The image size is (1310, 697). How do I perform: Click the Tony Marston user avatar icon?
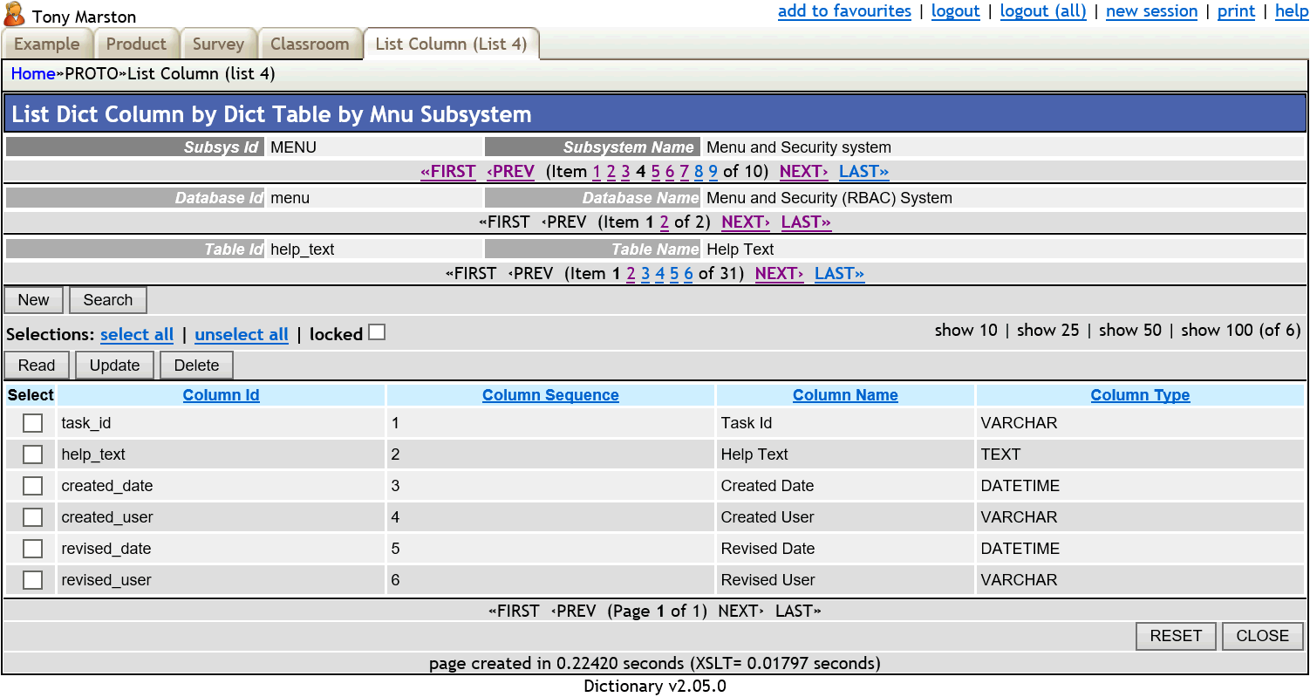[x=13, y=14]
